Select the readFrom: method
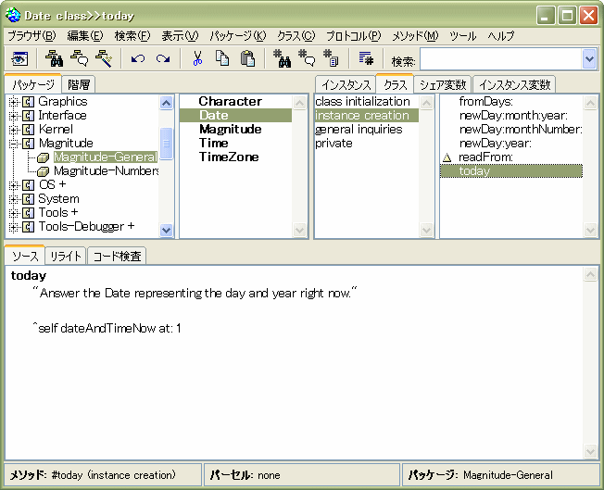 tap(485, 157)
